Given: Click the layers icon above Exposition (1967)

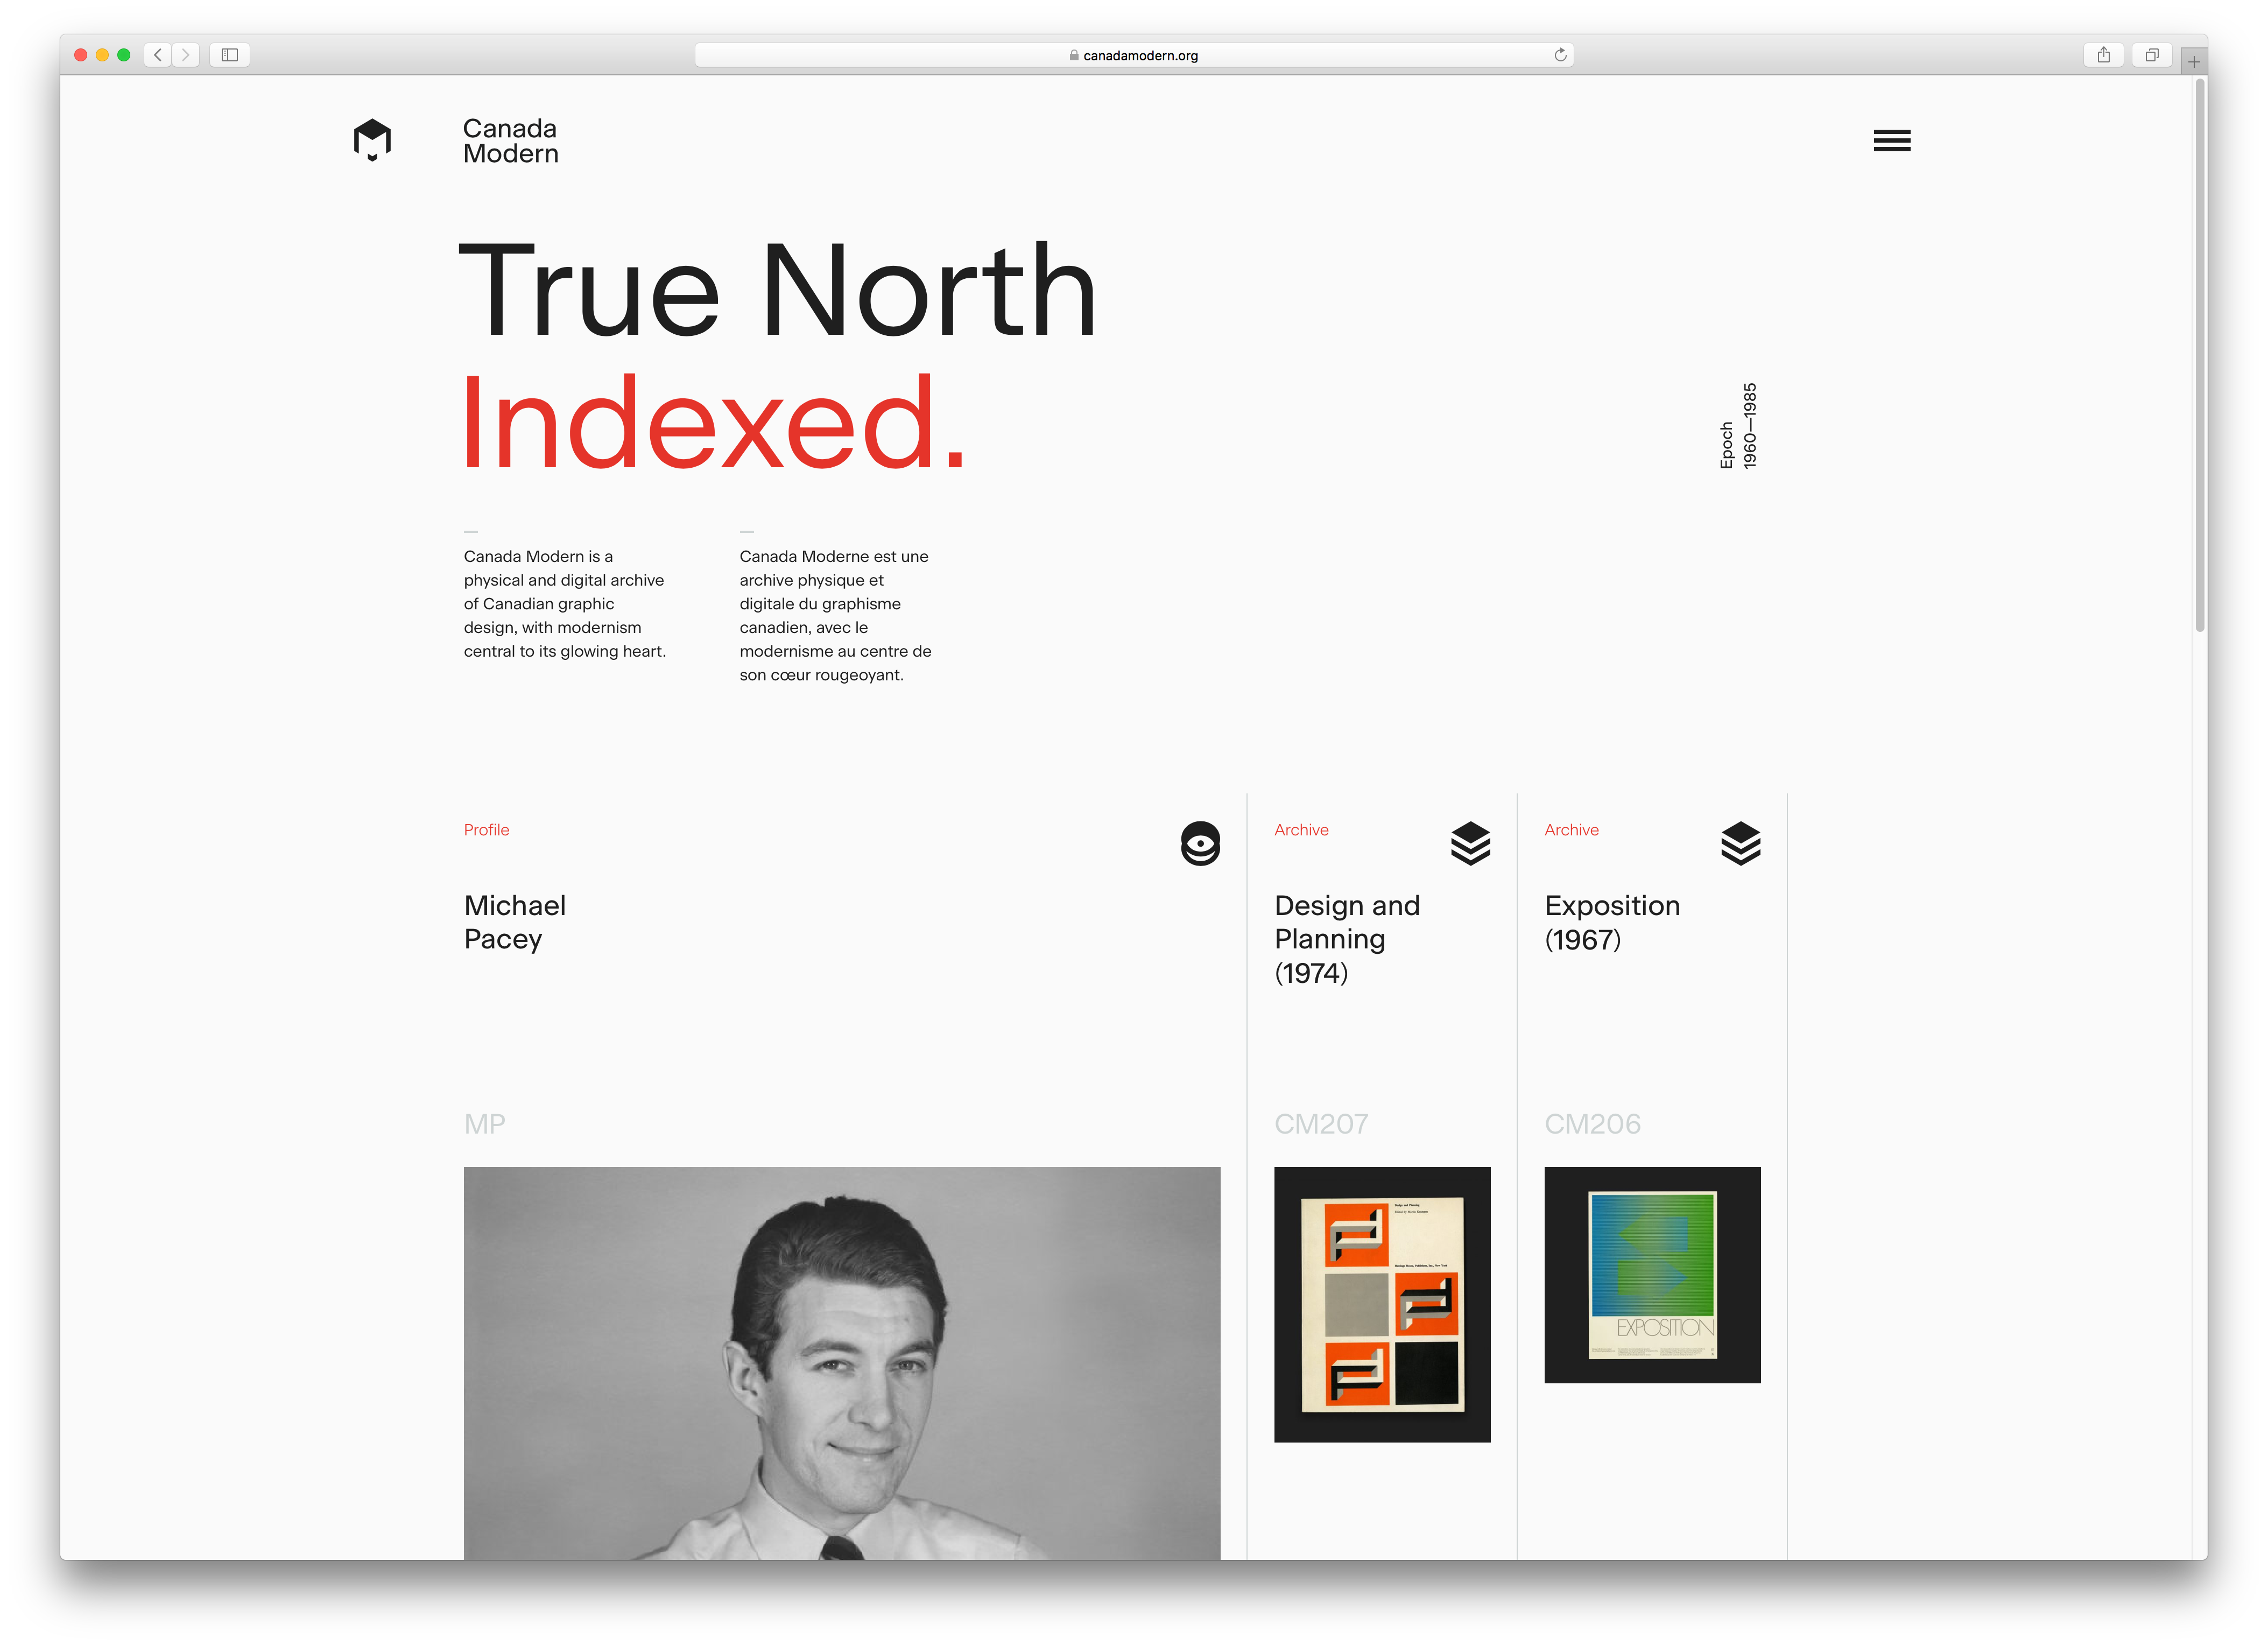Looking at the screenshot, I should pyautogui.click(x=1739, y=843).
